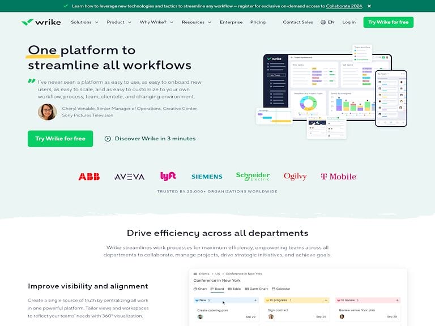Click the plus icon in In progress column
This screenshot has height=326, width=435.
(x=326, y=300)
